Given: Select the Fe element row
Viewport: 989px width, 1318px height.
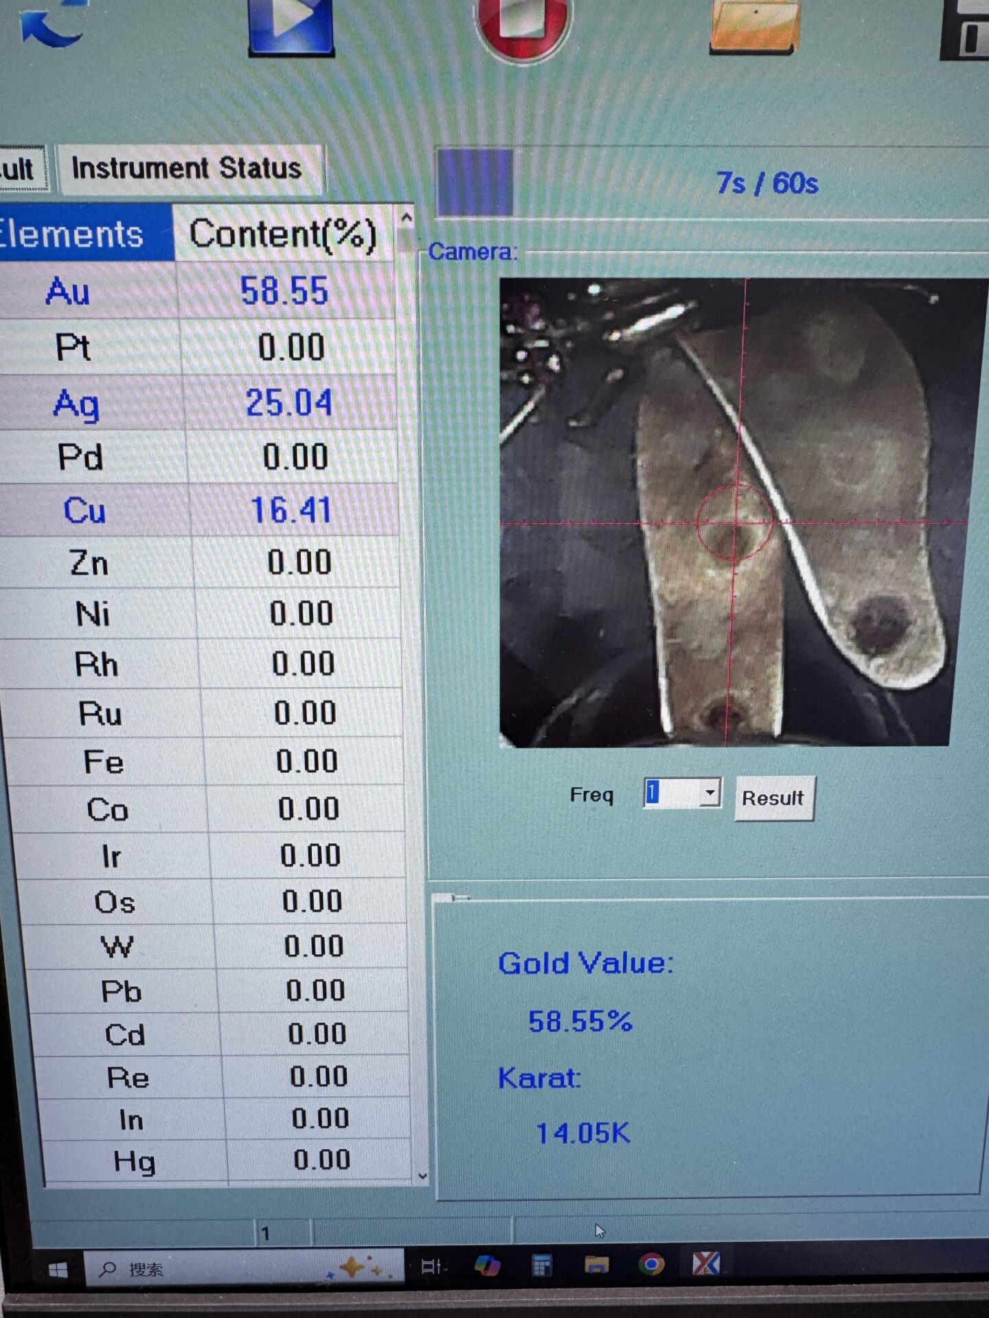Looking at the screenshot, I should [x=205, y=762].
